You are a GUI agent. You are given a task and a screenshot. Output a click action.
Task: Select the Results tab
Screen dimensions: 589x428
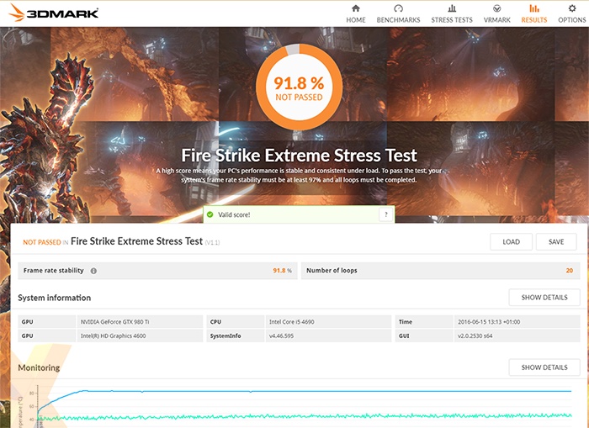(533, 13)
